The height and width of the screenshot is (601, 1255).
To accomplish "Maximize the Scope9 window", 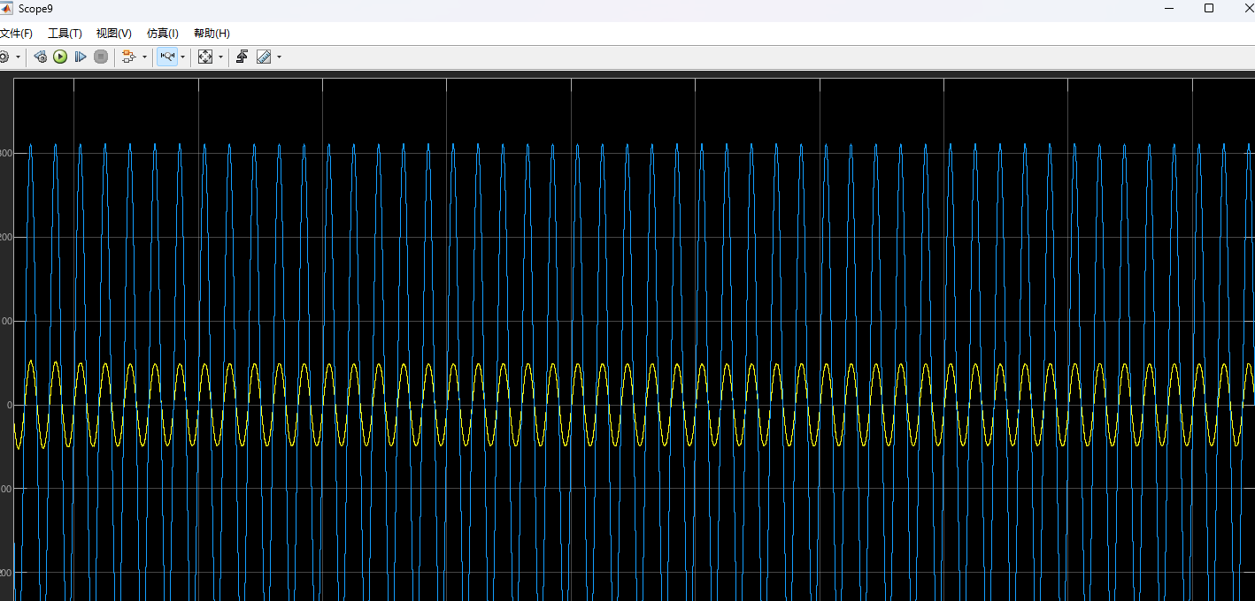I will pos(1209,8).
